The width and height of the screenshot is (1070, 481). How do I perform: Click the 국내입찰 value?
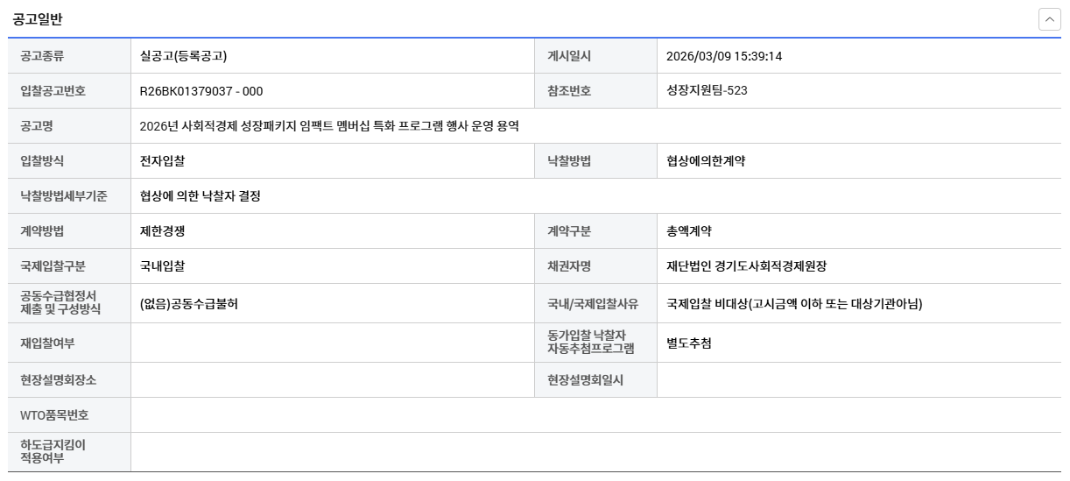pos(162,266)
